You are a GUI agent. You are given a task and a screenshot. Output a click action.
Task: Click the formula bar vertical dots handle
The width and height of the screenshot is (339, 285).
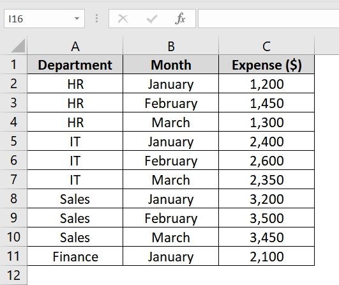[96, 19]
